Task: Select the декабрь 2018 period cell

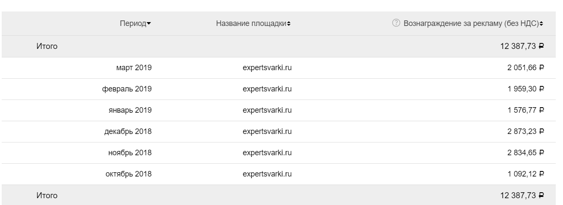Action: 128,131
